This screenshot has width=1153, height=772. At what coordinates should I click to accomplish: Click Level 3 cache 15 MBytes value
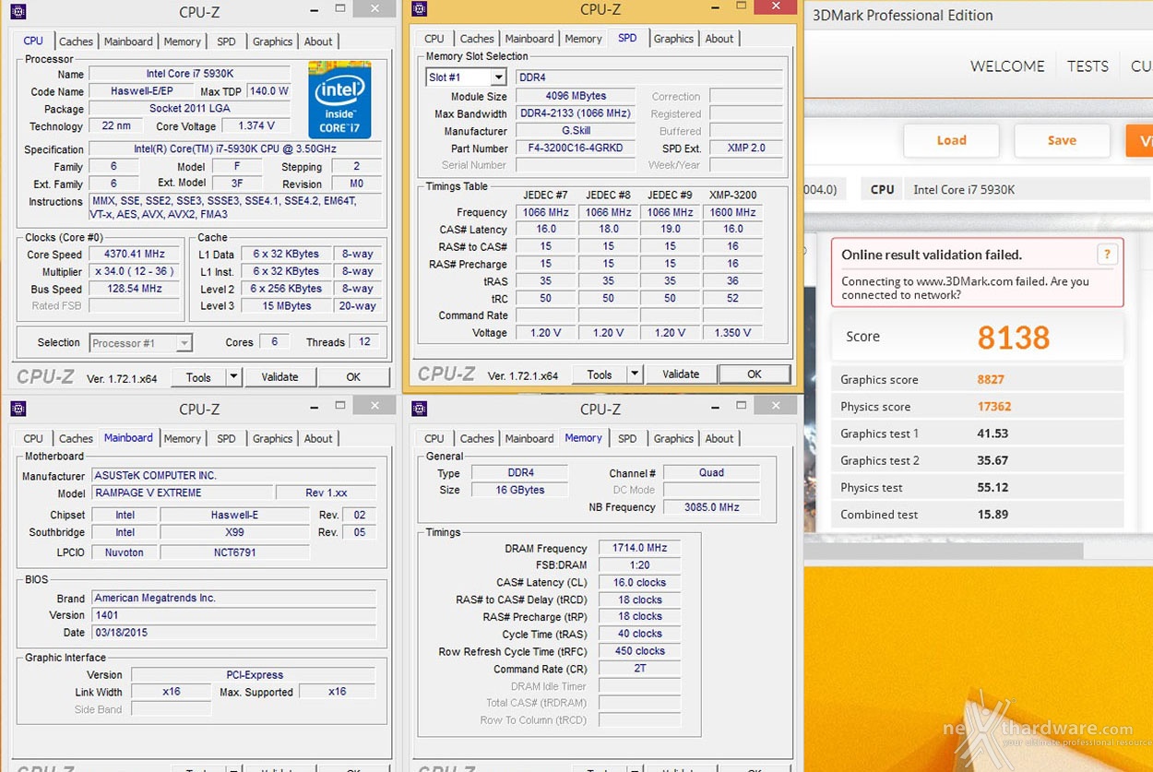[x=286, y=306]
